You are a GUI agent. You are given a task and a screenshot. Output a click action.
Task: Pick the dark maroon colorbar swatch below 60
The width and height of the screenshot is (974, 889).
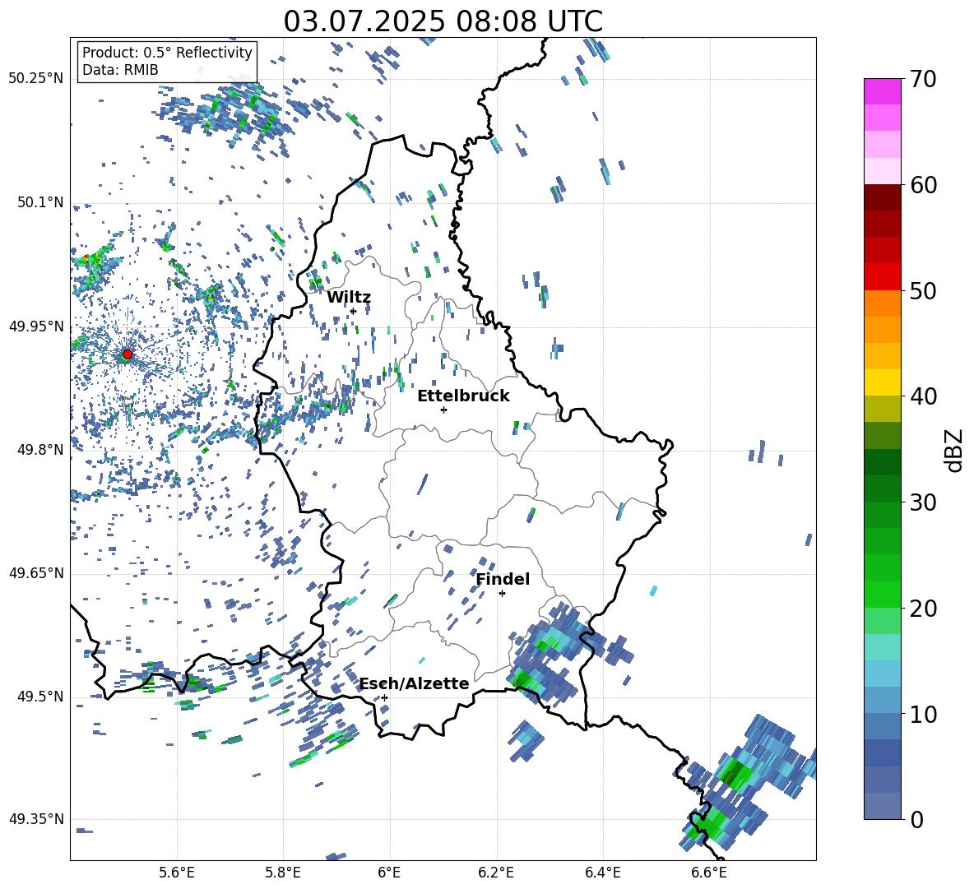(x=882, y=197)
